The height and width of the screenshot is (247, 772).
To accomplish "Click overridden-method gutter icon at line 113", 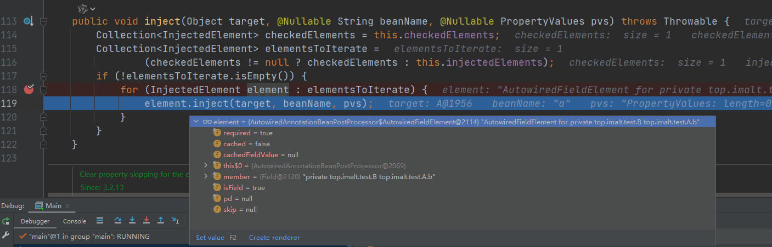I will 28,21.
